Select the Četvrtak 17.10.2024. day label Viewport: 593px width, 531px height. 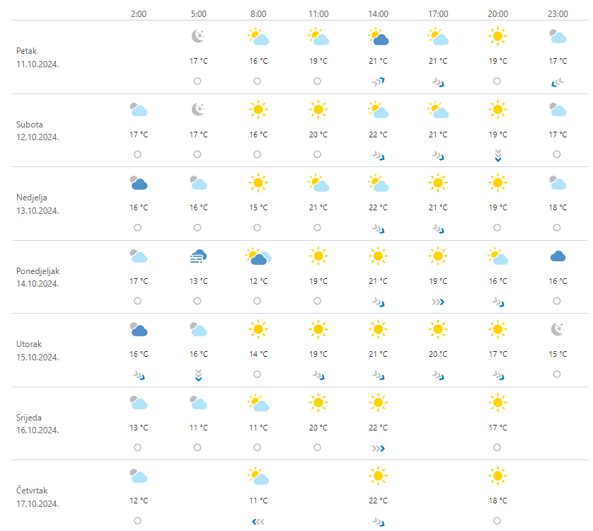pyautogui.click(x=38, y=497)
